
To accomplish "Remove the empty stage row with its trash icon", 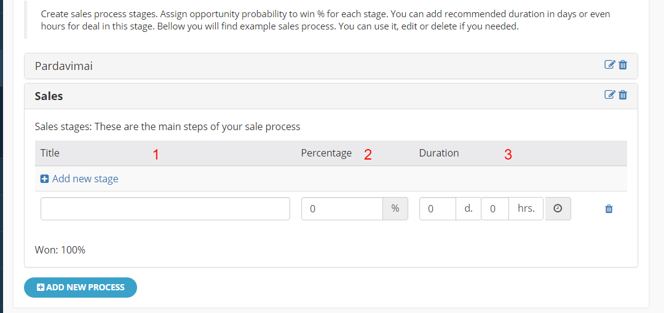I will (609, 209).
